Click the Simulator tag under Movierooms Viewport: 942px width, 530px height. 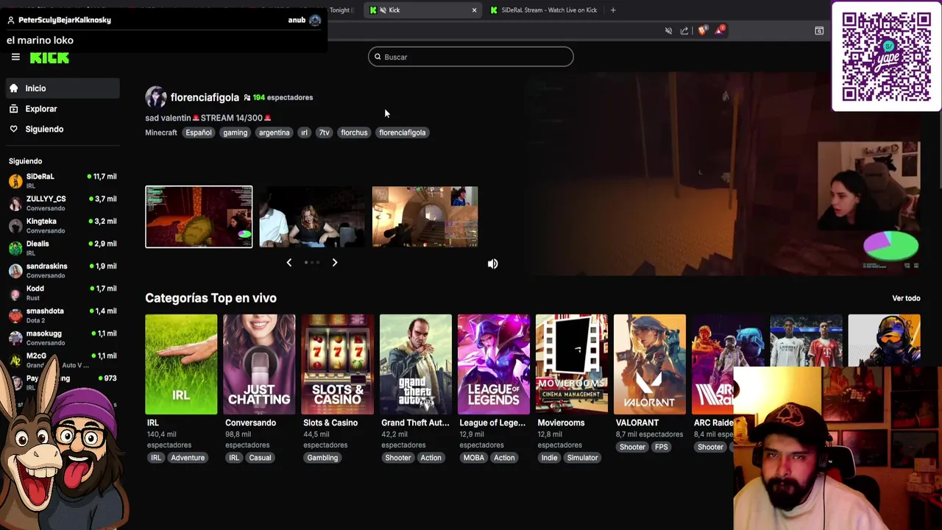click(x=582, y=458)
